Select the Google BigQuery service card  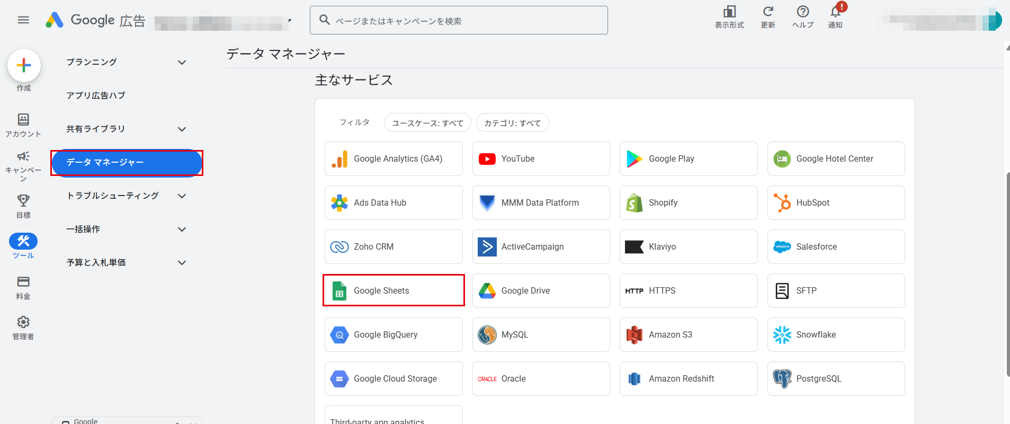tap(394, 335)
